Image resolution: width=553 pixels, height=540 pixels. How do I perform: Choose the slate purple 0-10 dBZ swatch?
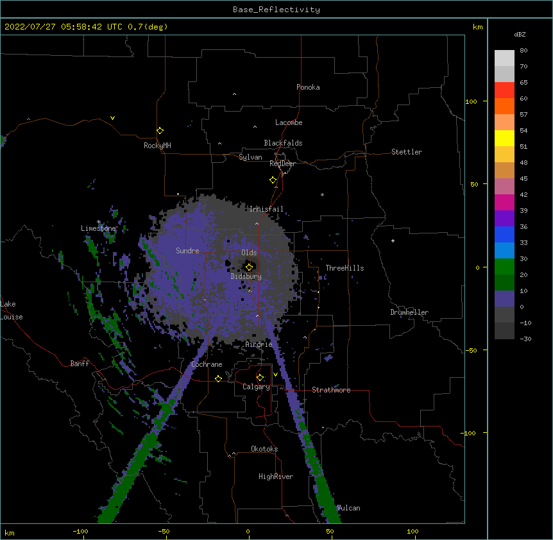(504, 299)
